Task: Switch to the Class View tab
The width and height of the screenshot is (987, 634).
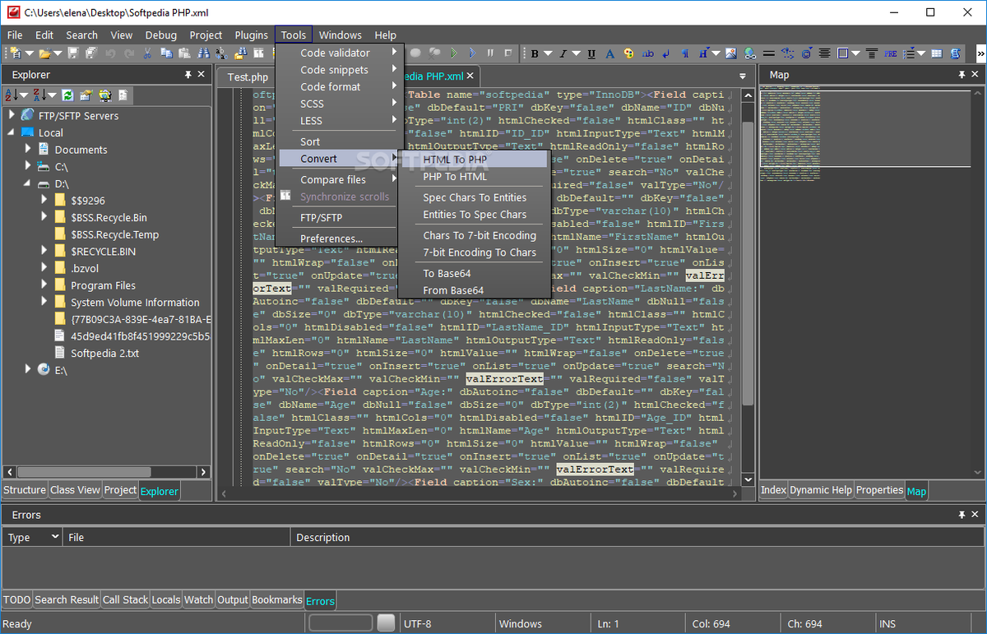Action: tap(75, 490)
